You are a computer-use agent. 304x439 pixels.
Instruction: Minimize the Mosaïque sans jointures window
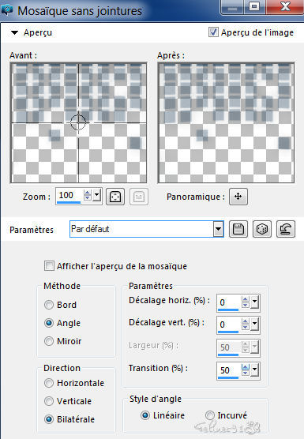[232, 7]
